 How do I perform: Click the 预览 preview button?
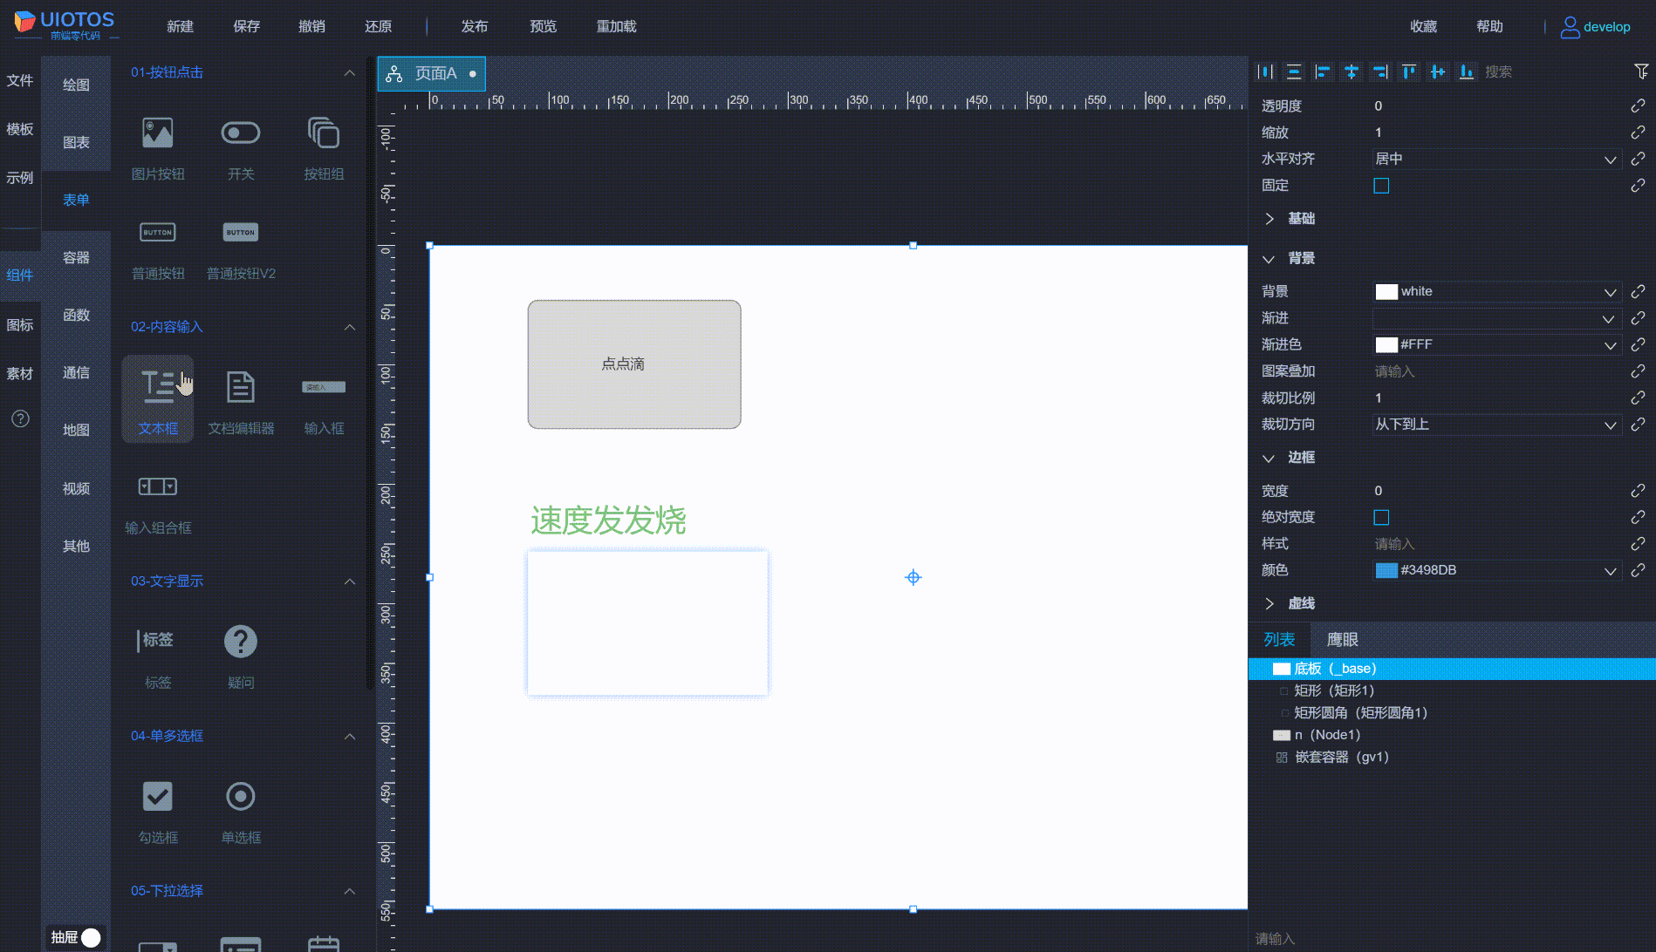pos(543,26)
